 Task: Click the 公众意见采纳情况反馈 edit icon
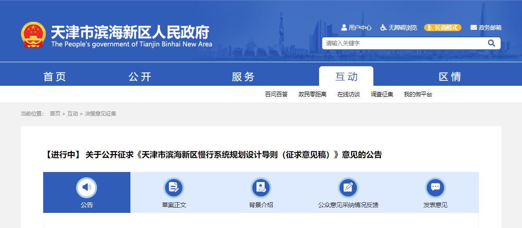coord(348,188)
